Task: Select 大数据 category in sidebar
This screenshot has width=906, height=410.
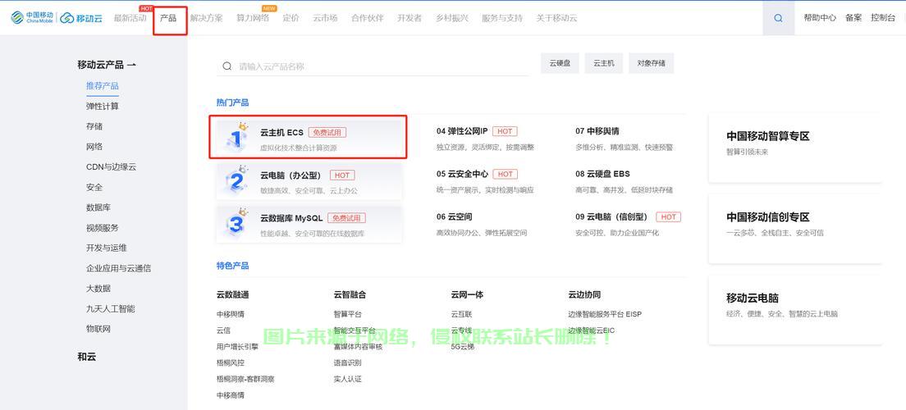Action: [98, 289]
